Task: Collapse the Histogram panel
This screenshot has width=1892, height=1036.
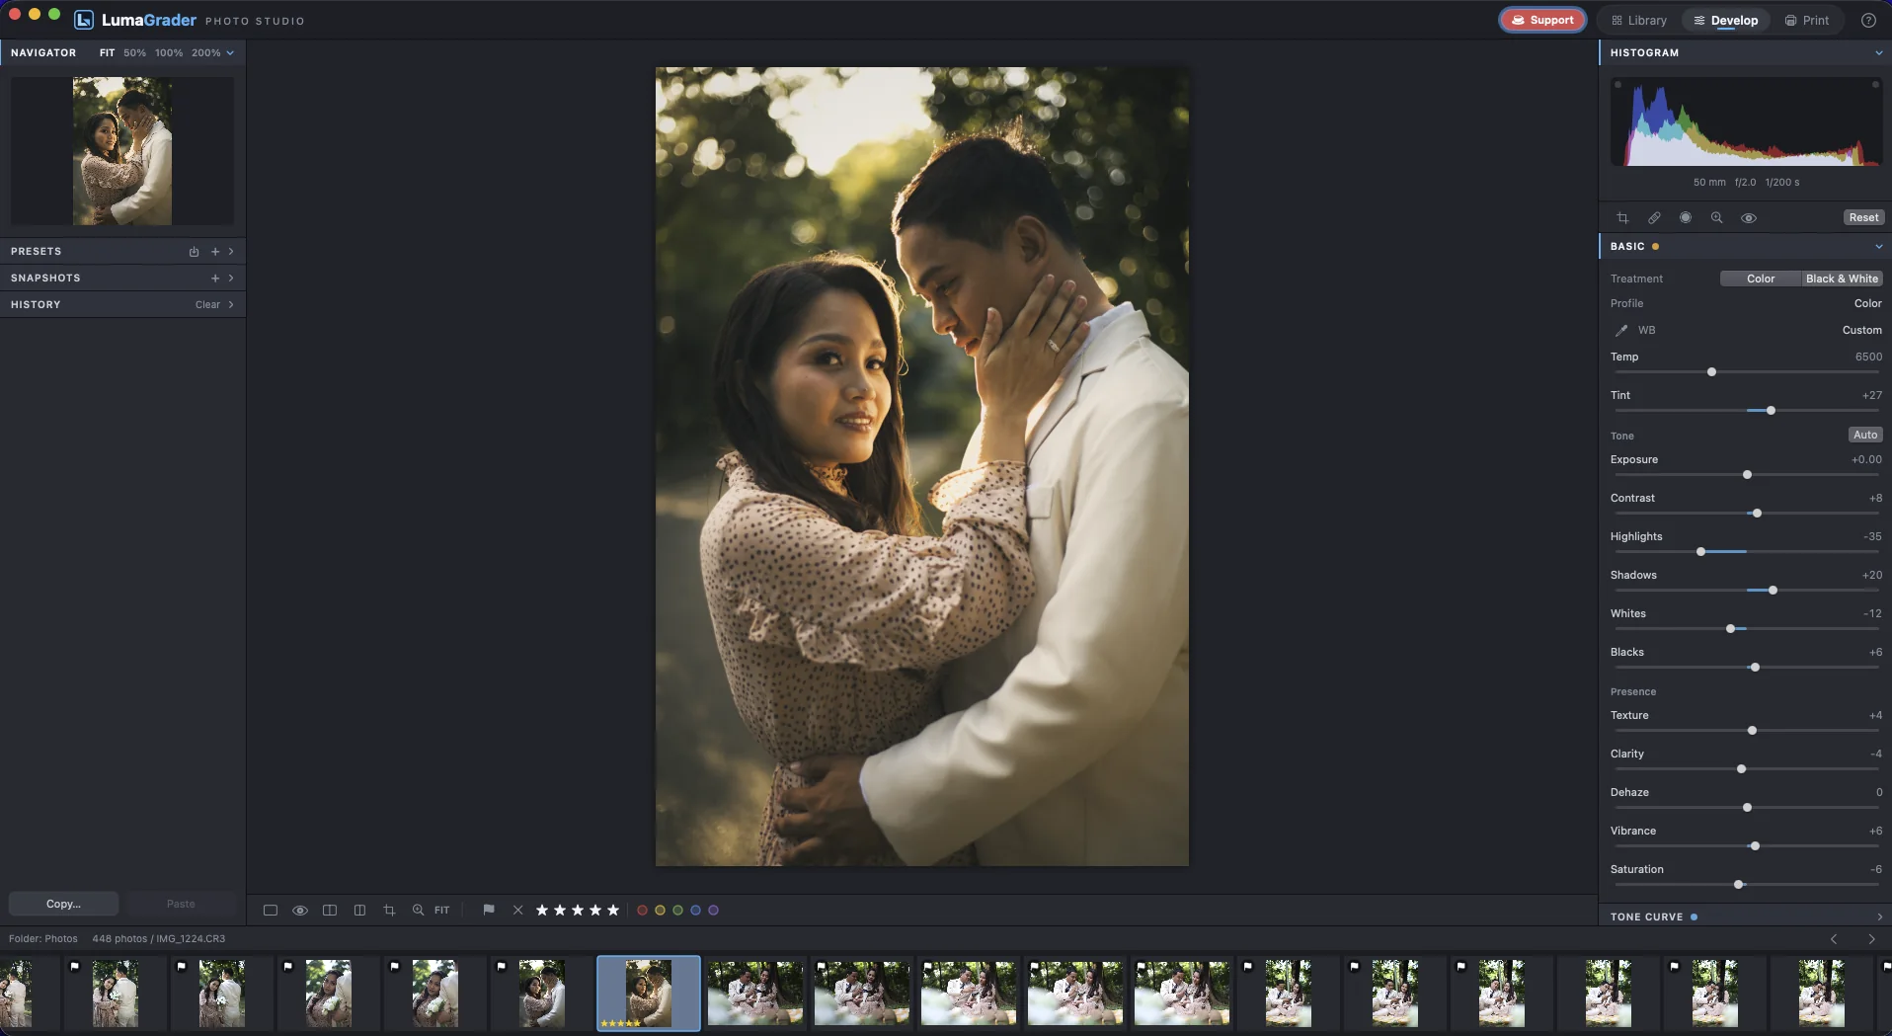Action: point(1878,52)
